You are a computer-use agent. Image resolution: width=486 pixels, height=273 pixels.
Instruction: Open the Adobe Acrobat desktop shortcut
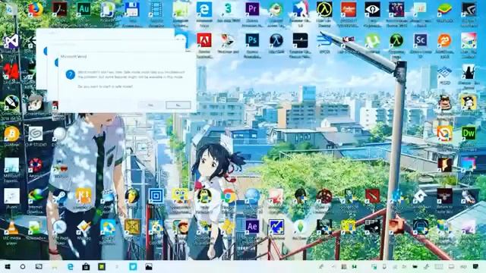point(59,9)
